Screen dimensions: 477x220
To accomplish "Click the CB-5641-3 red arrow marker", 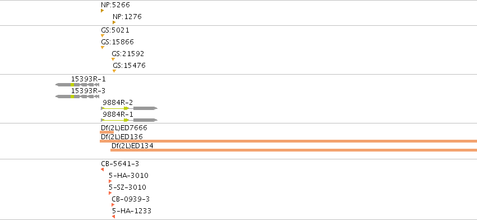I will tap(102, 169).
